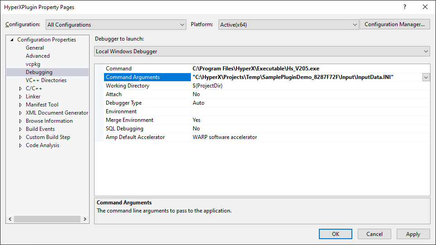Open the Command Arguments value dropdown arrow
The width and height of the screenshot is (436, 245).
pos(426,78)
